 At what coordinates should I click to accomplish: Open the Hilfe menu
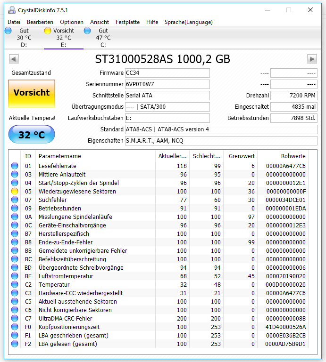152,22
